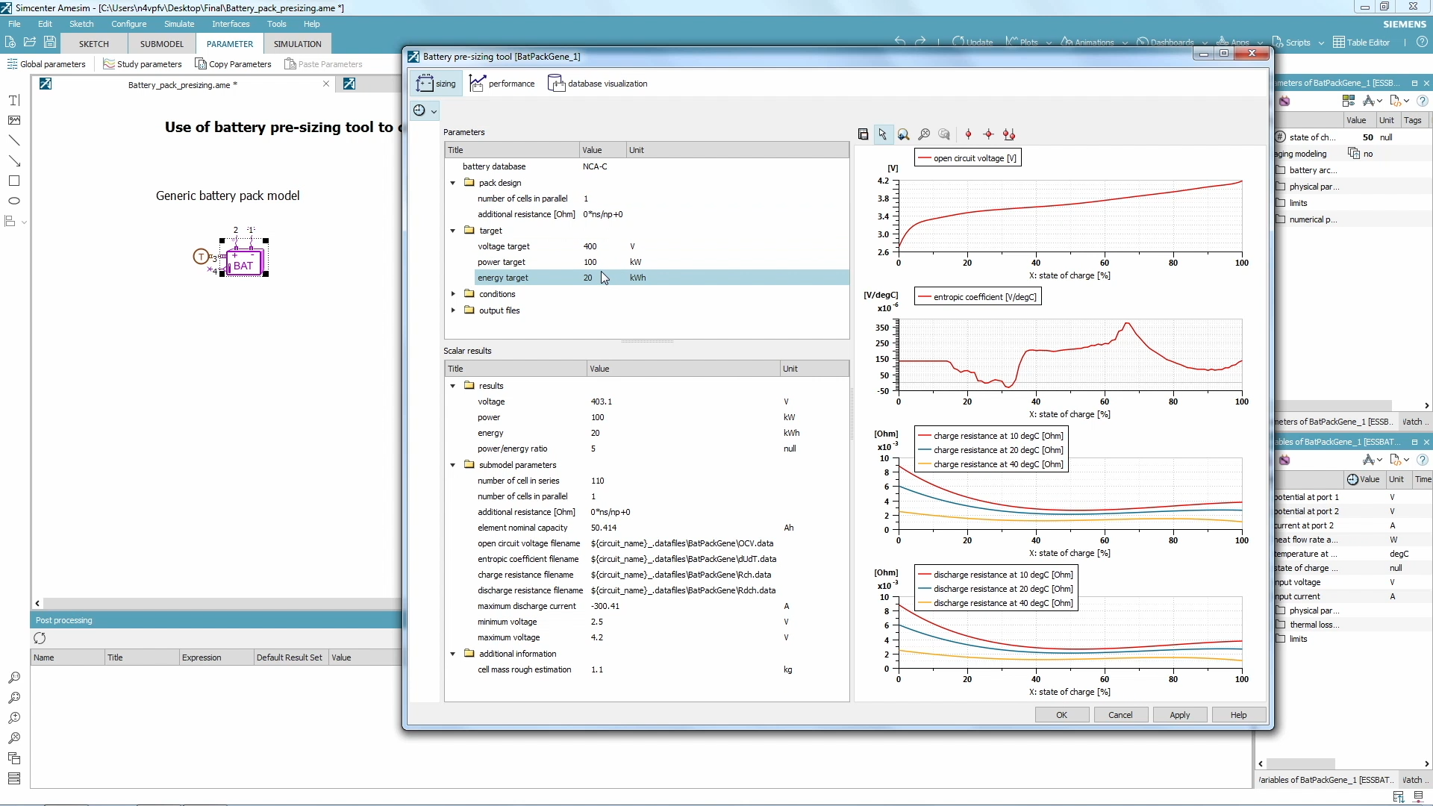Viewport: 1433px width, 806px height.
Task: Activate the dynamic zoom magnifier tool
Action: click(903, 134)
